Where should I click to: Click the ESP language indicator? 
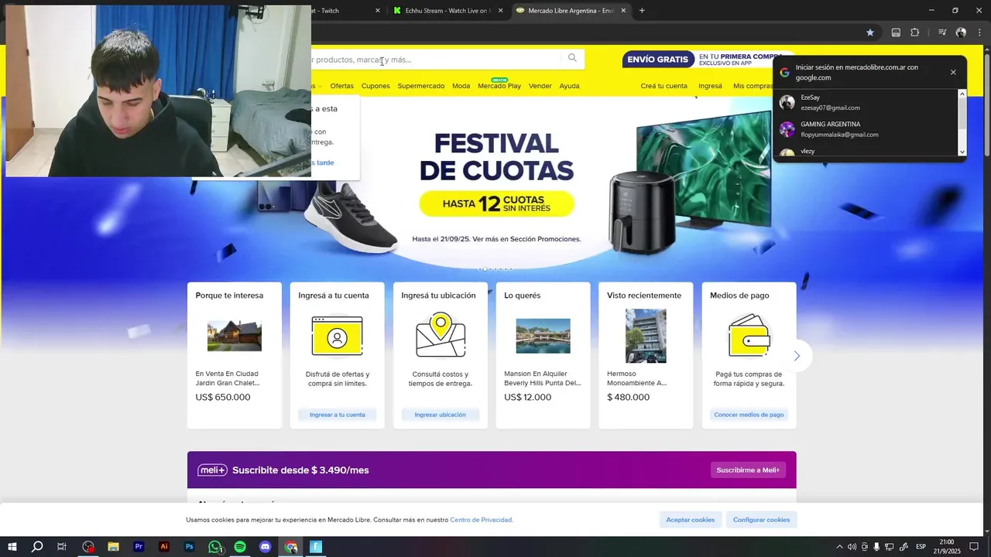pos(921,547)
